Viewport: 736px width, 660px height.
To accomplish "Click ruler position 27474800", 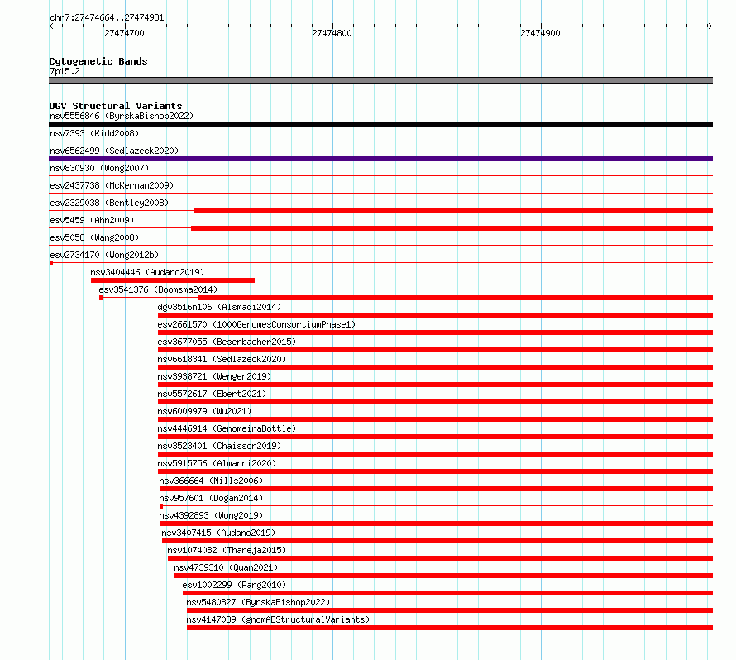I will click(x=332, y=33).
